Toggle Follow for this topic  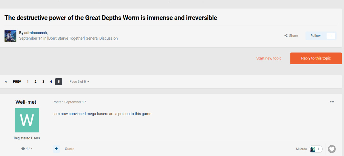315,36
